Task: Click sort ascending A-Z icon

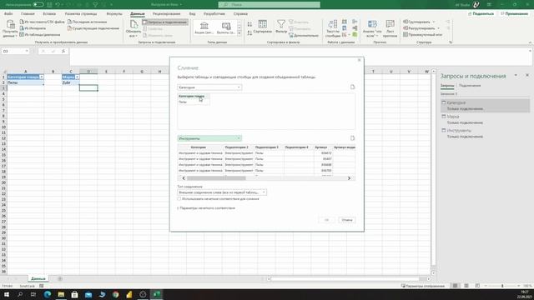Action: point(249,24)
